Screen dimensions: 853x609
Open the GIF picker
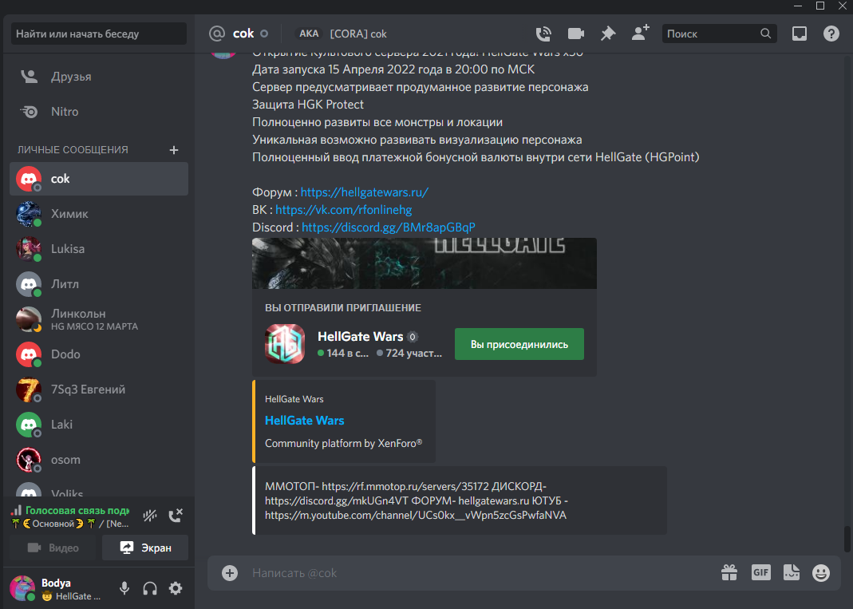point(760,572)
